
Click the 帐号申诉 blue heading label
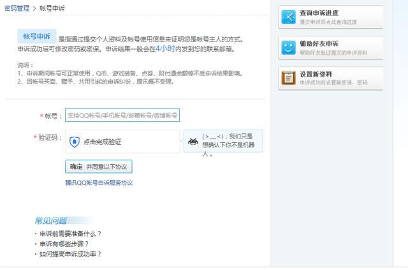tap(37, 36)
